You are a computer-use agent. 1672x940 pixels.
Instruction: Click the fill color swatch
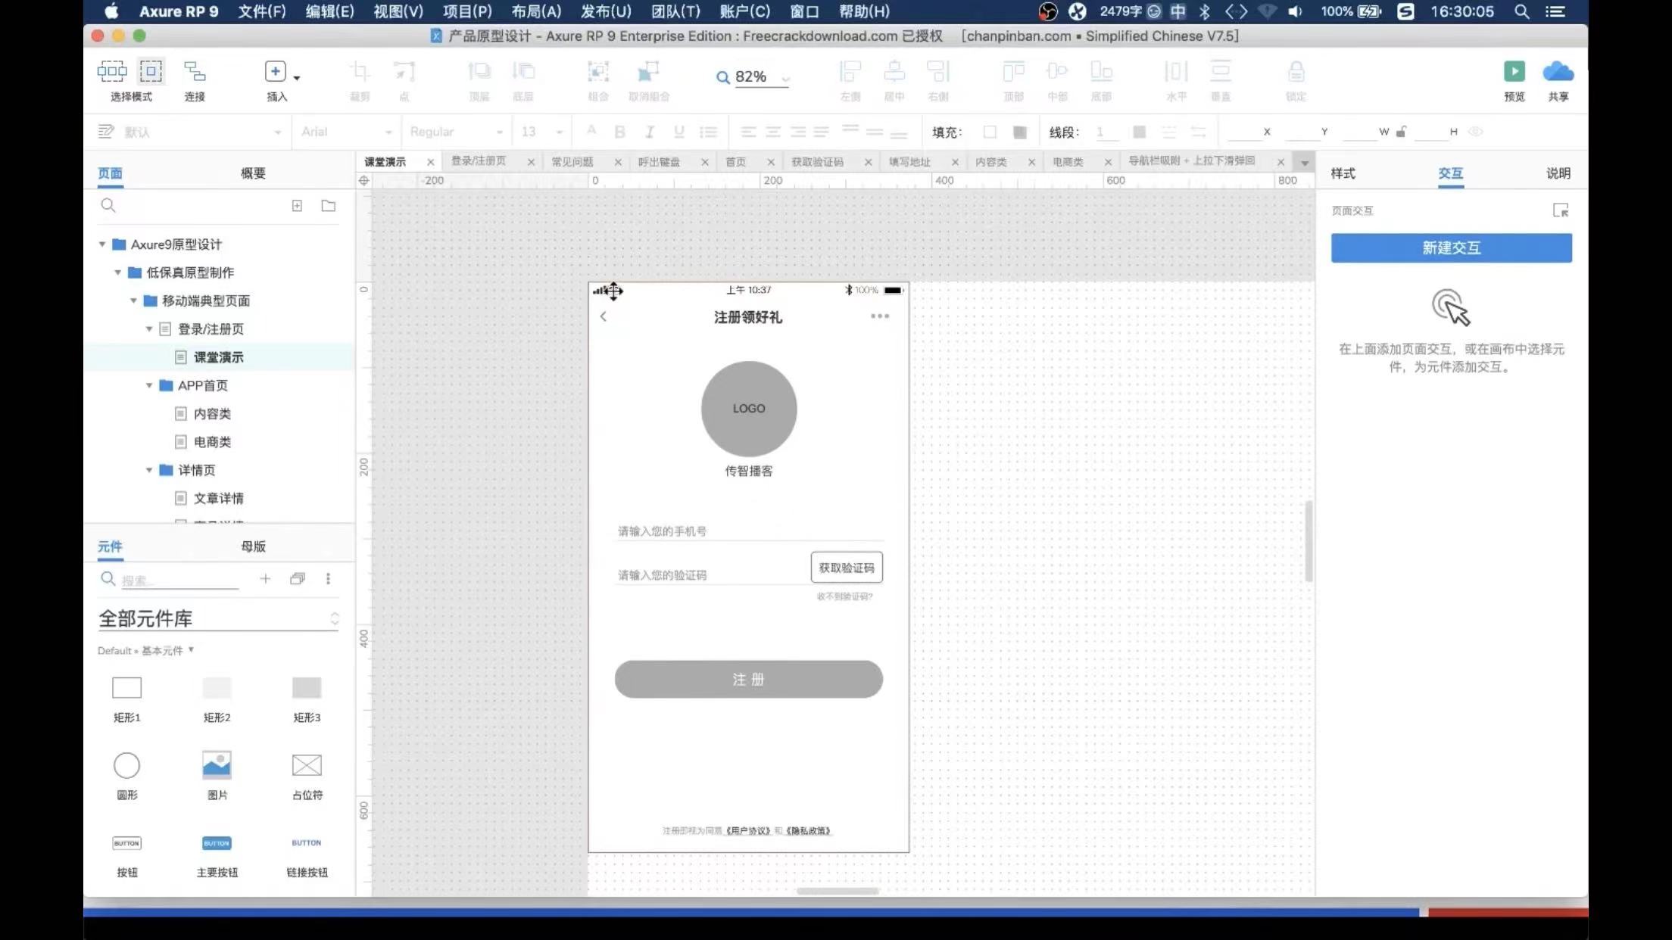pyautogui.click(x=989, y=132)
